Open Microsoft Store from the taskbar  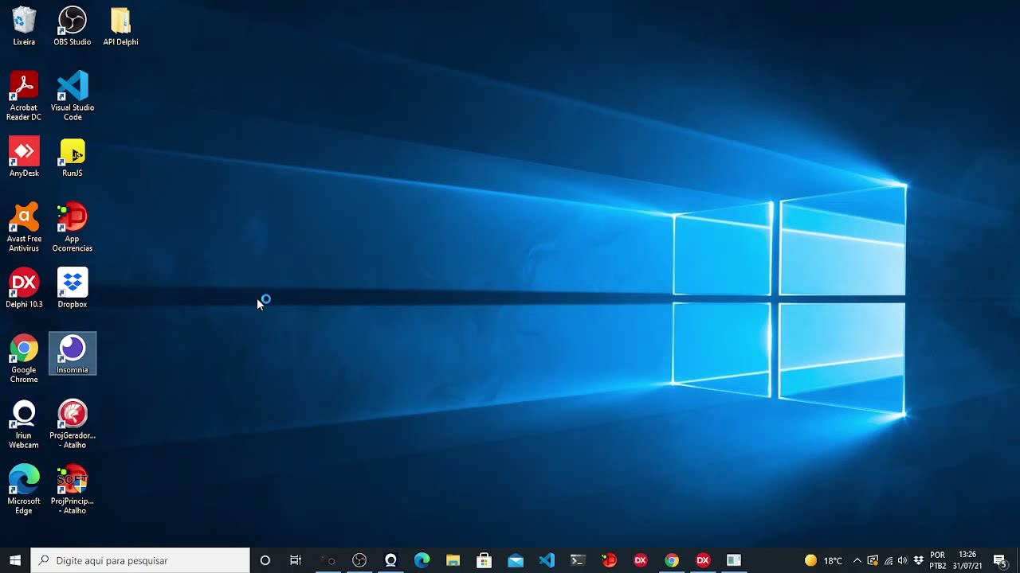pyautogui.click(x=484, y=560)
